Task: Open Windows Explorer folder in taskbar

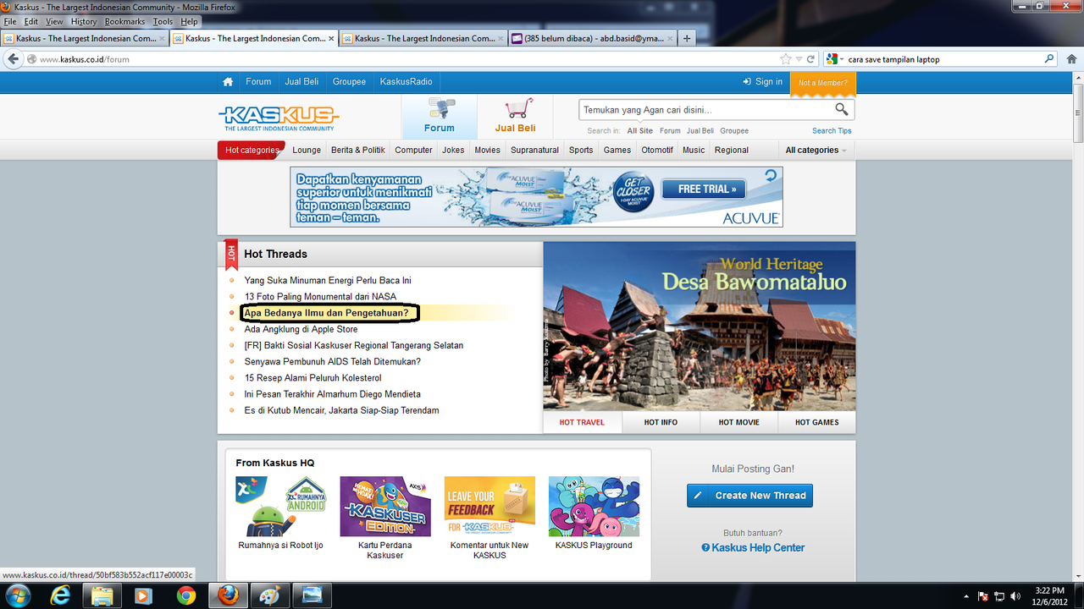Action: [x=102, y=595]
